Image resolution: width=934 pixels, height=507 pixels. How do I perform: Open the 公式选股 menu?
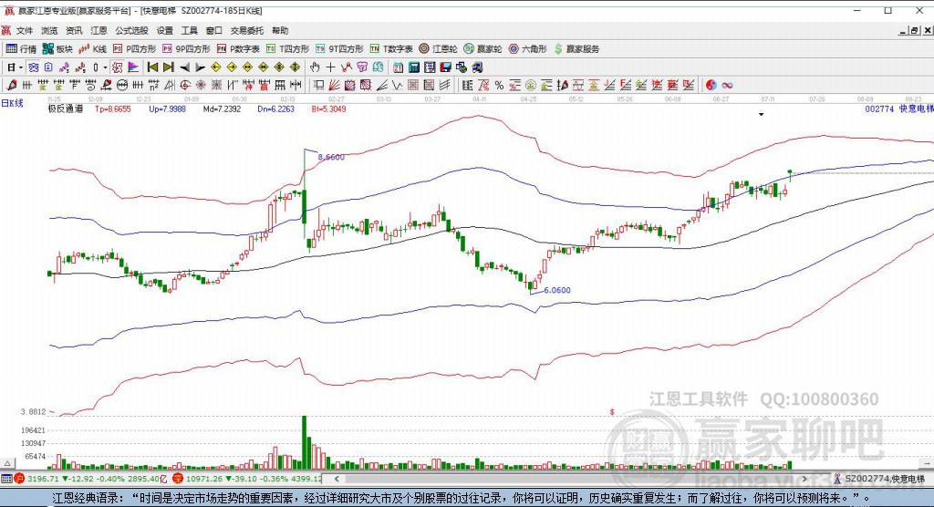131,30
